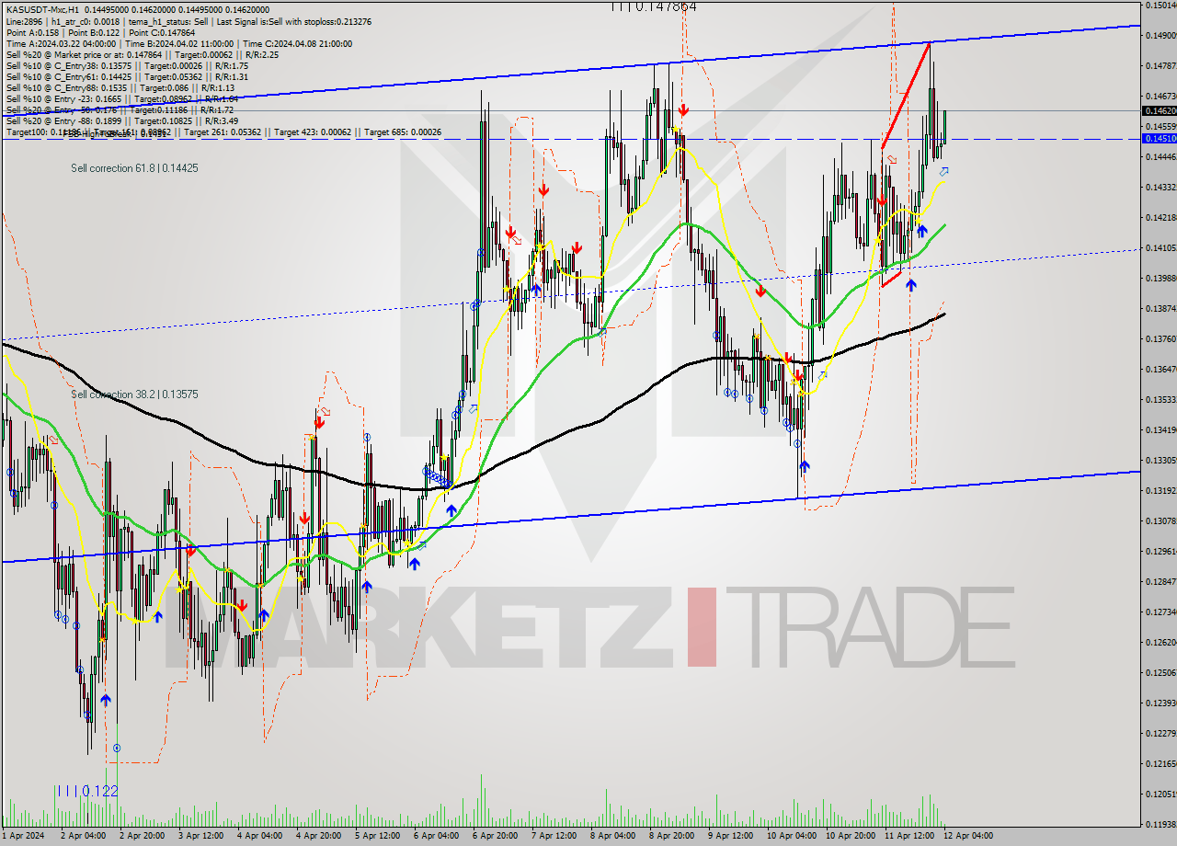Select the '0.147864' point label at chart top
Viewport: 1177px width, 846px height.
[x=654, y=6]
